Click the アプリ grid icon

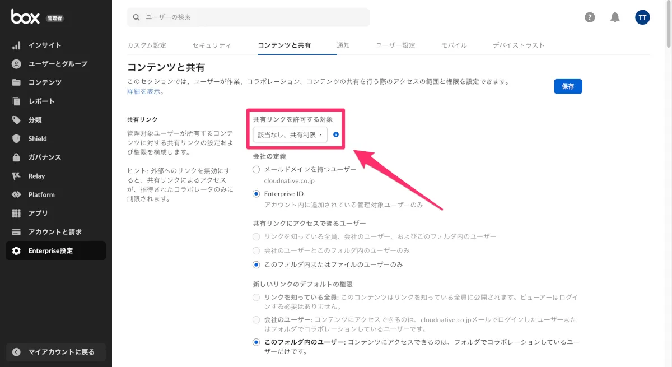(x=16, y=213)
